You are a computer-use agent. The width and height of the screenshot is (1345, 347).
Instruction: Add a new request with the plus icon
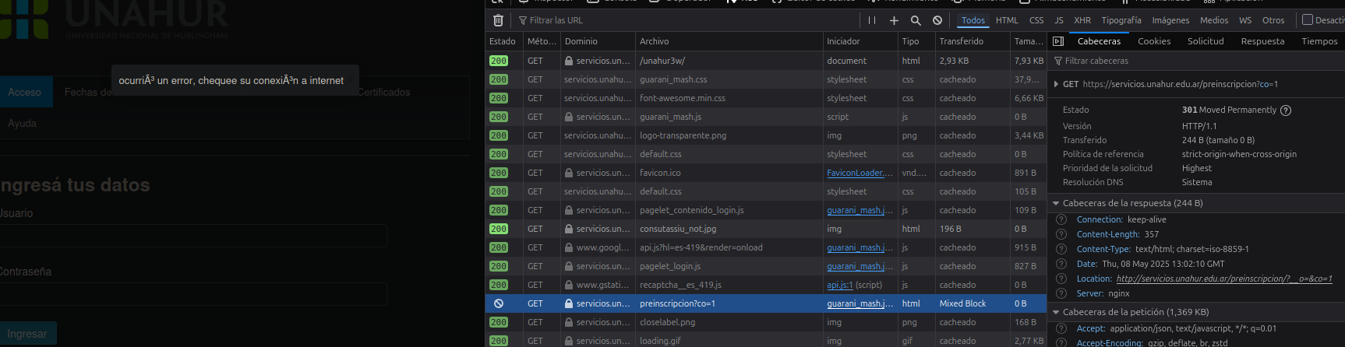894,20
